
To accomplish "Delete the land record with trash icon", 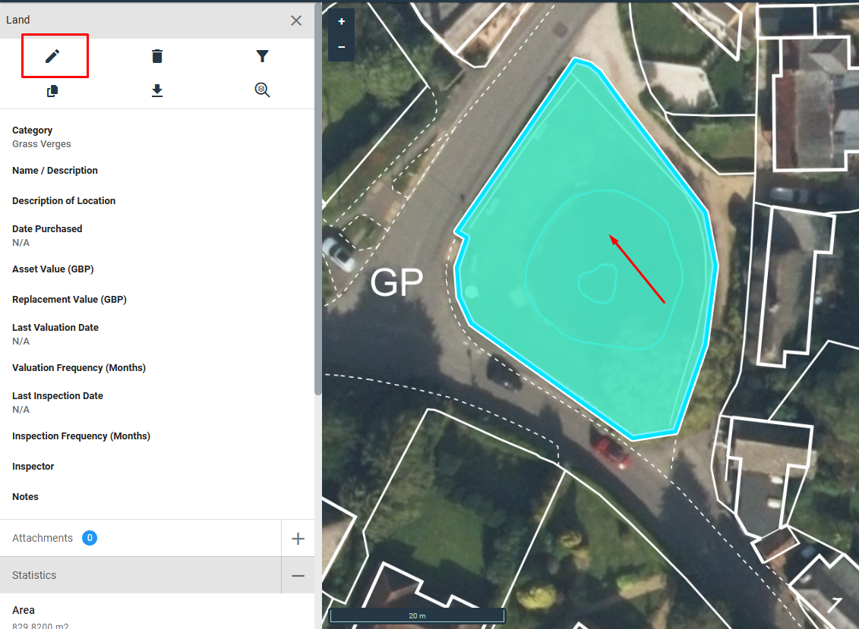I will 157,56.
